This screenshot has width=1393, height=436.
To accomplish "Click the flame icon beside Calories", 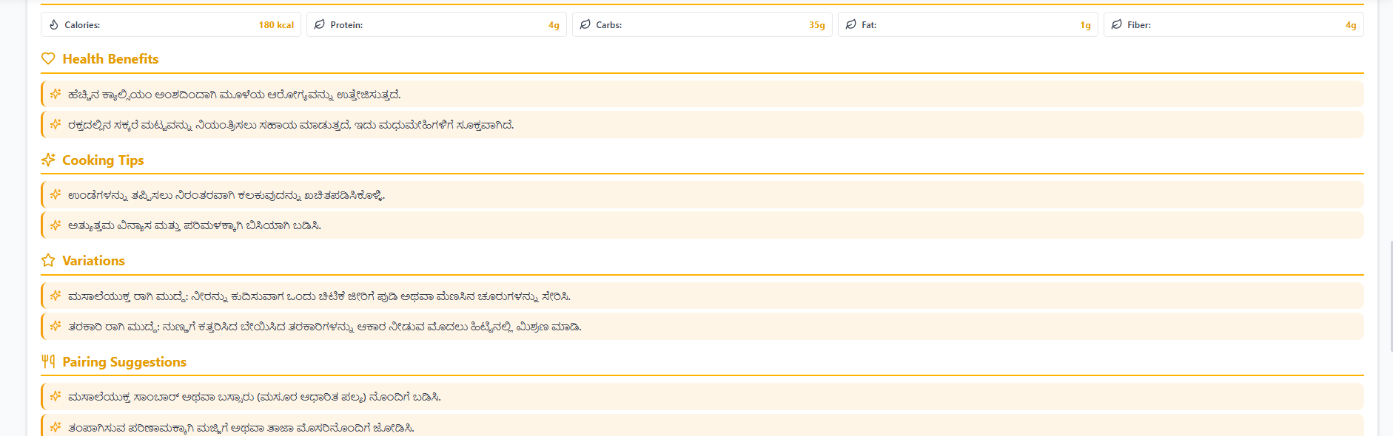I will (54, 24).
